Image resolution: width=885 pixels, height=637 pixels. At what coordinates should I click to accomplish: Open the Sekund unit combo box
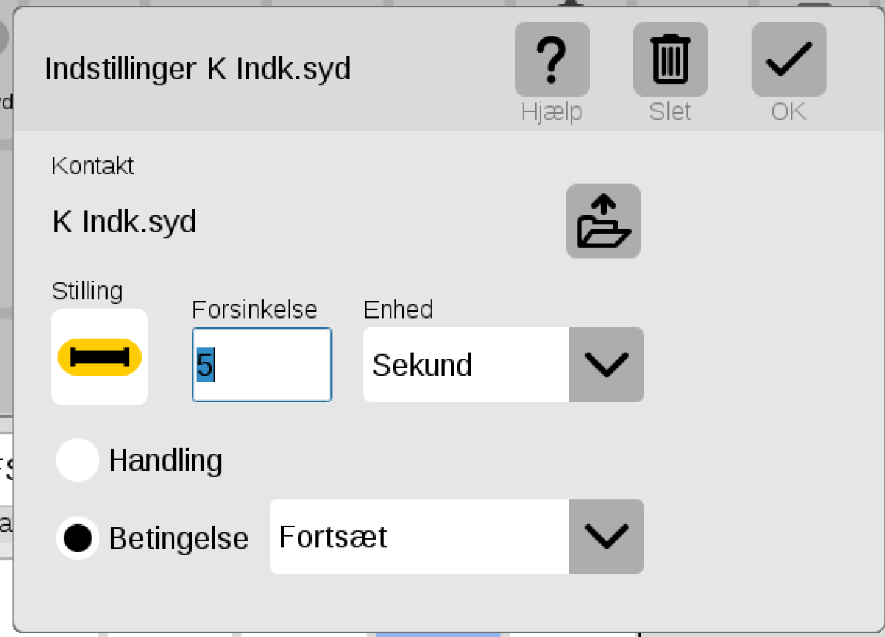click(503, 365)
